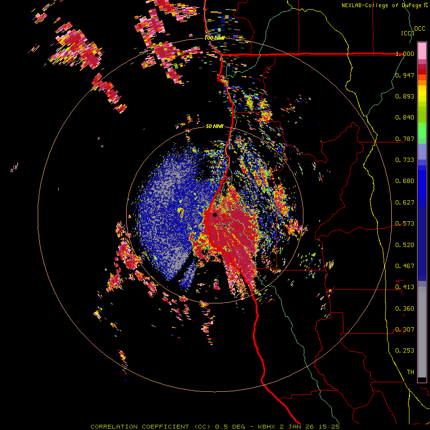The width and height of the screenshot is (430, 430).
Task: Click the 0.893 legend value
Action: tap(405, 96)
